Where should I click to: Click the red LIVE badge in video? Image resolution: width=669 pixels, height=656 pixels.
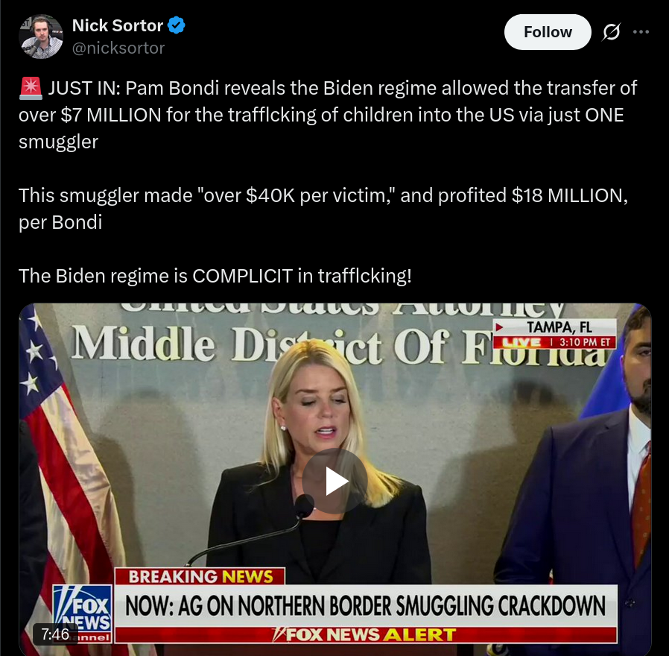(x=521, y=342)
